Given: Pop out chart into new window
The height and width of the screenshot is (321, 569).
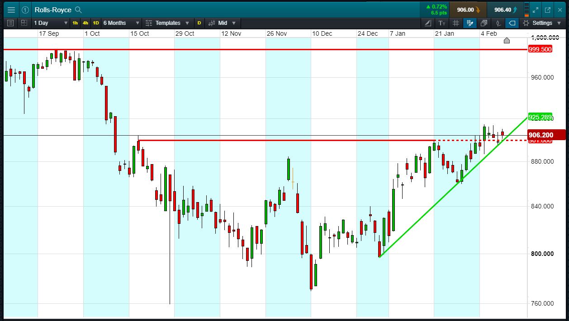Looking at the screenshot, I should (x=548, y=9).
